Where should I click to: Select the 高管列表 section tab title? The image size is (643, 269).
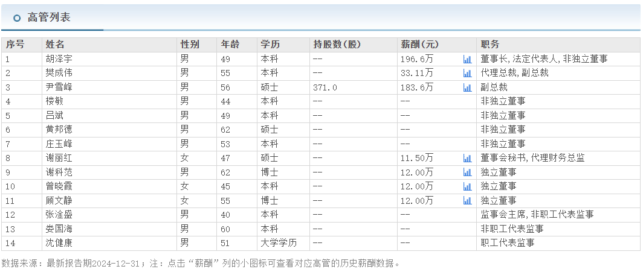tap(49, 17)
